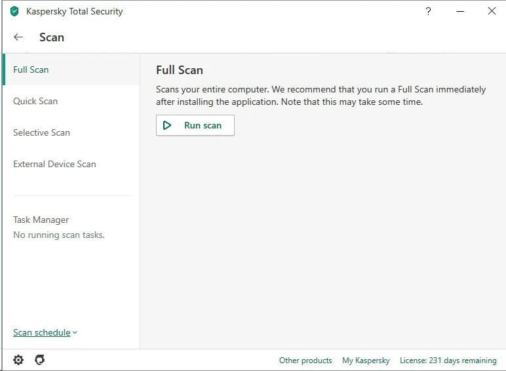Open the Selective Scan section

(41, 132)
